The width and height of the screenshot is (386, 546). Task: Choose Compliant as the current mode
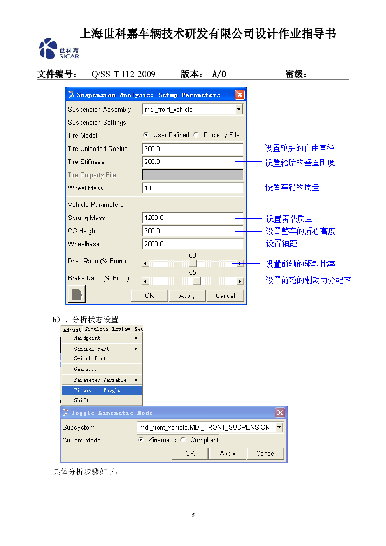pos(183,440)
